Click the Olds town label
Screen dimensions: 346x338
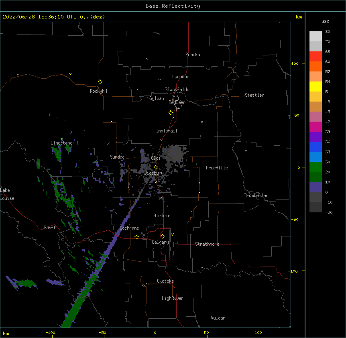156,158
